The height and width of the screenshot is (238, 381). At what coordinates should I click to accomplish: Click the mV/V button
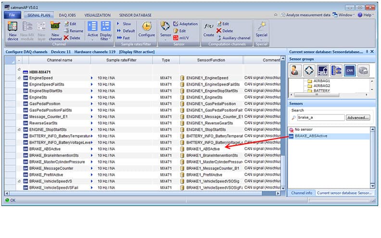pyautogui.click(x=181, y=38)
